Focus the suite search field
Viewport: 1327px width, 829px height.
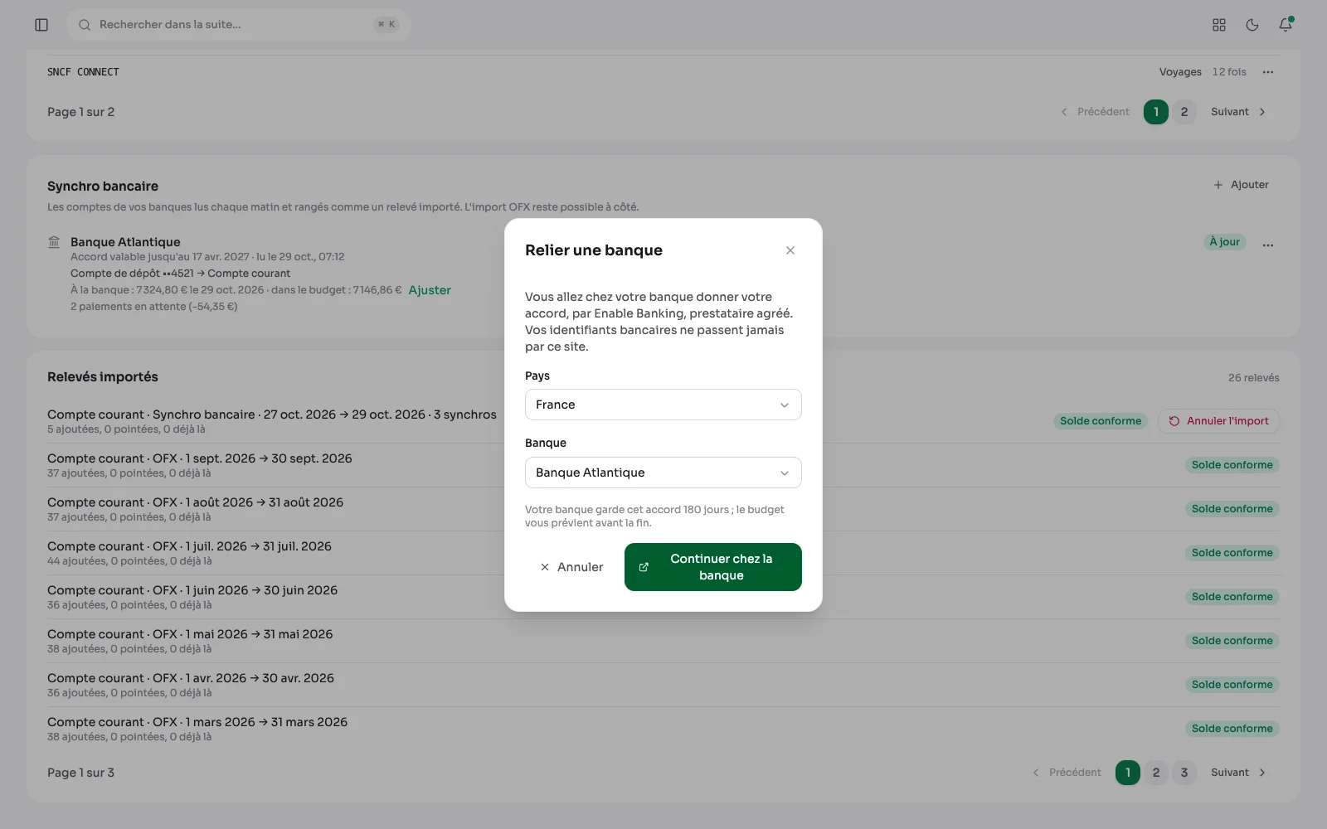coord(239,25)
